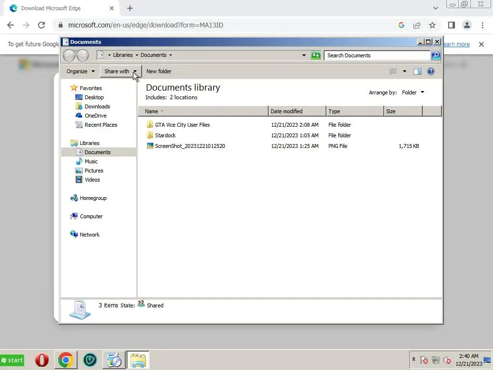This screenshot has height=370, width=493.
Task: Switch to File Explorer taskbar button
Action: tap(138, 360)
